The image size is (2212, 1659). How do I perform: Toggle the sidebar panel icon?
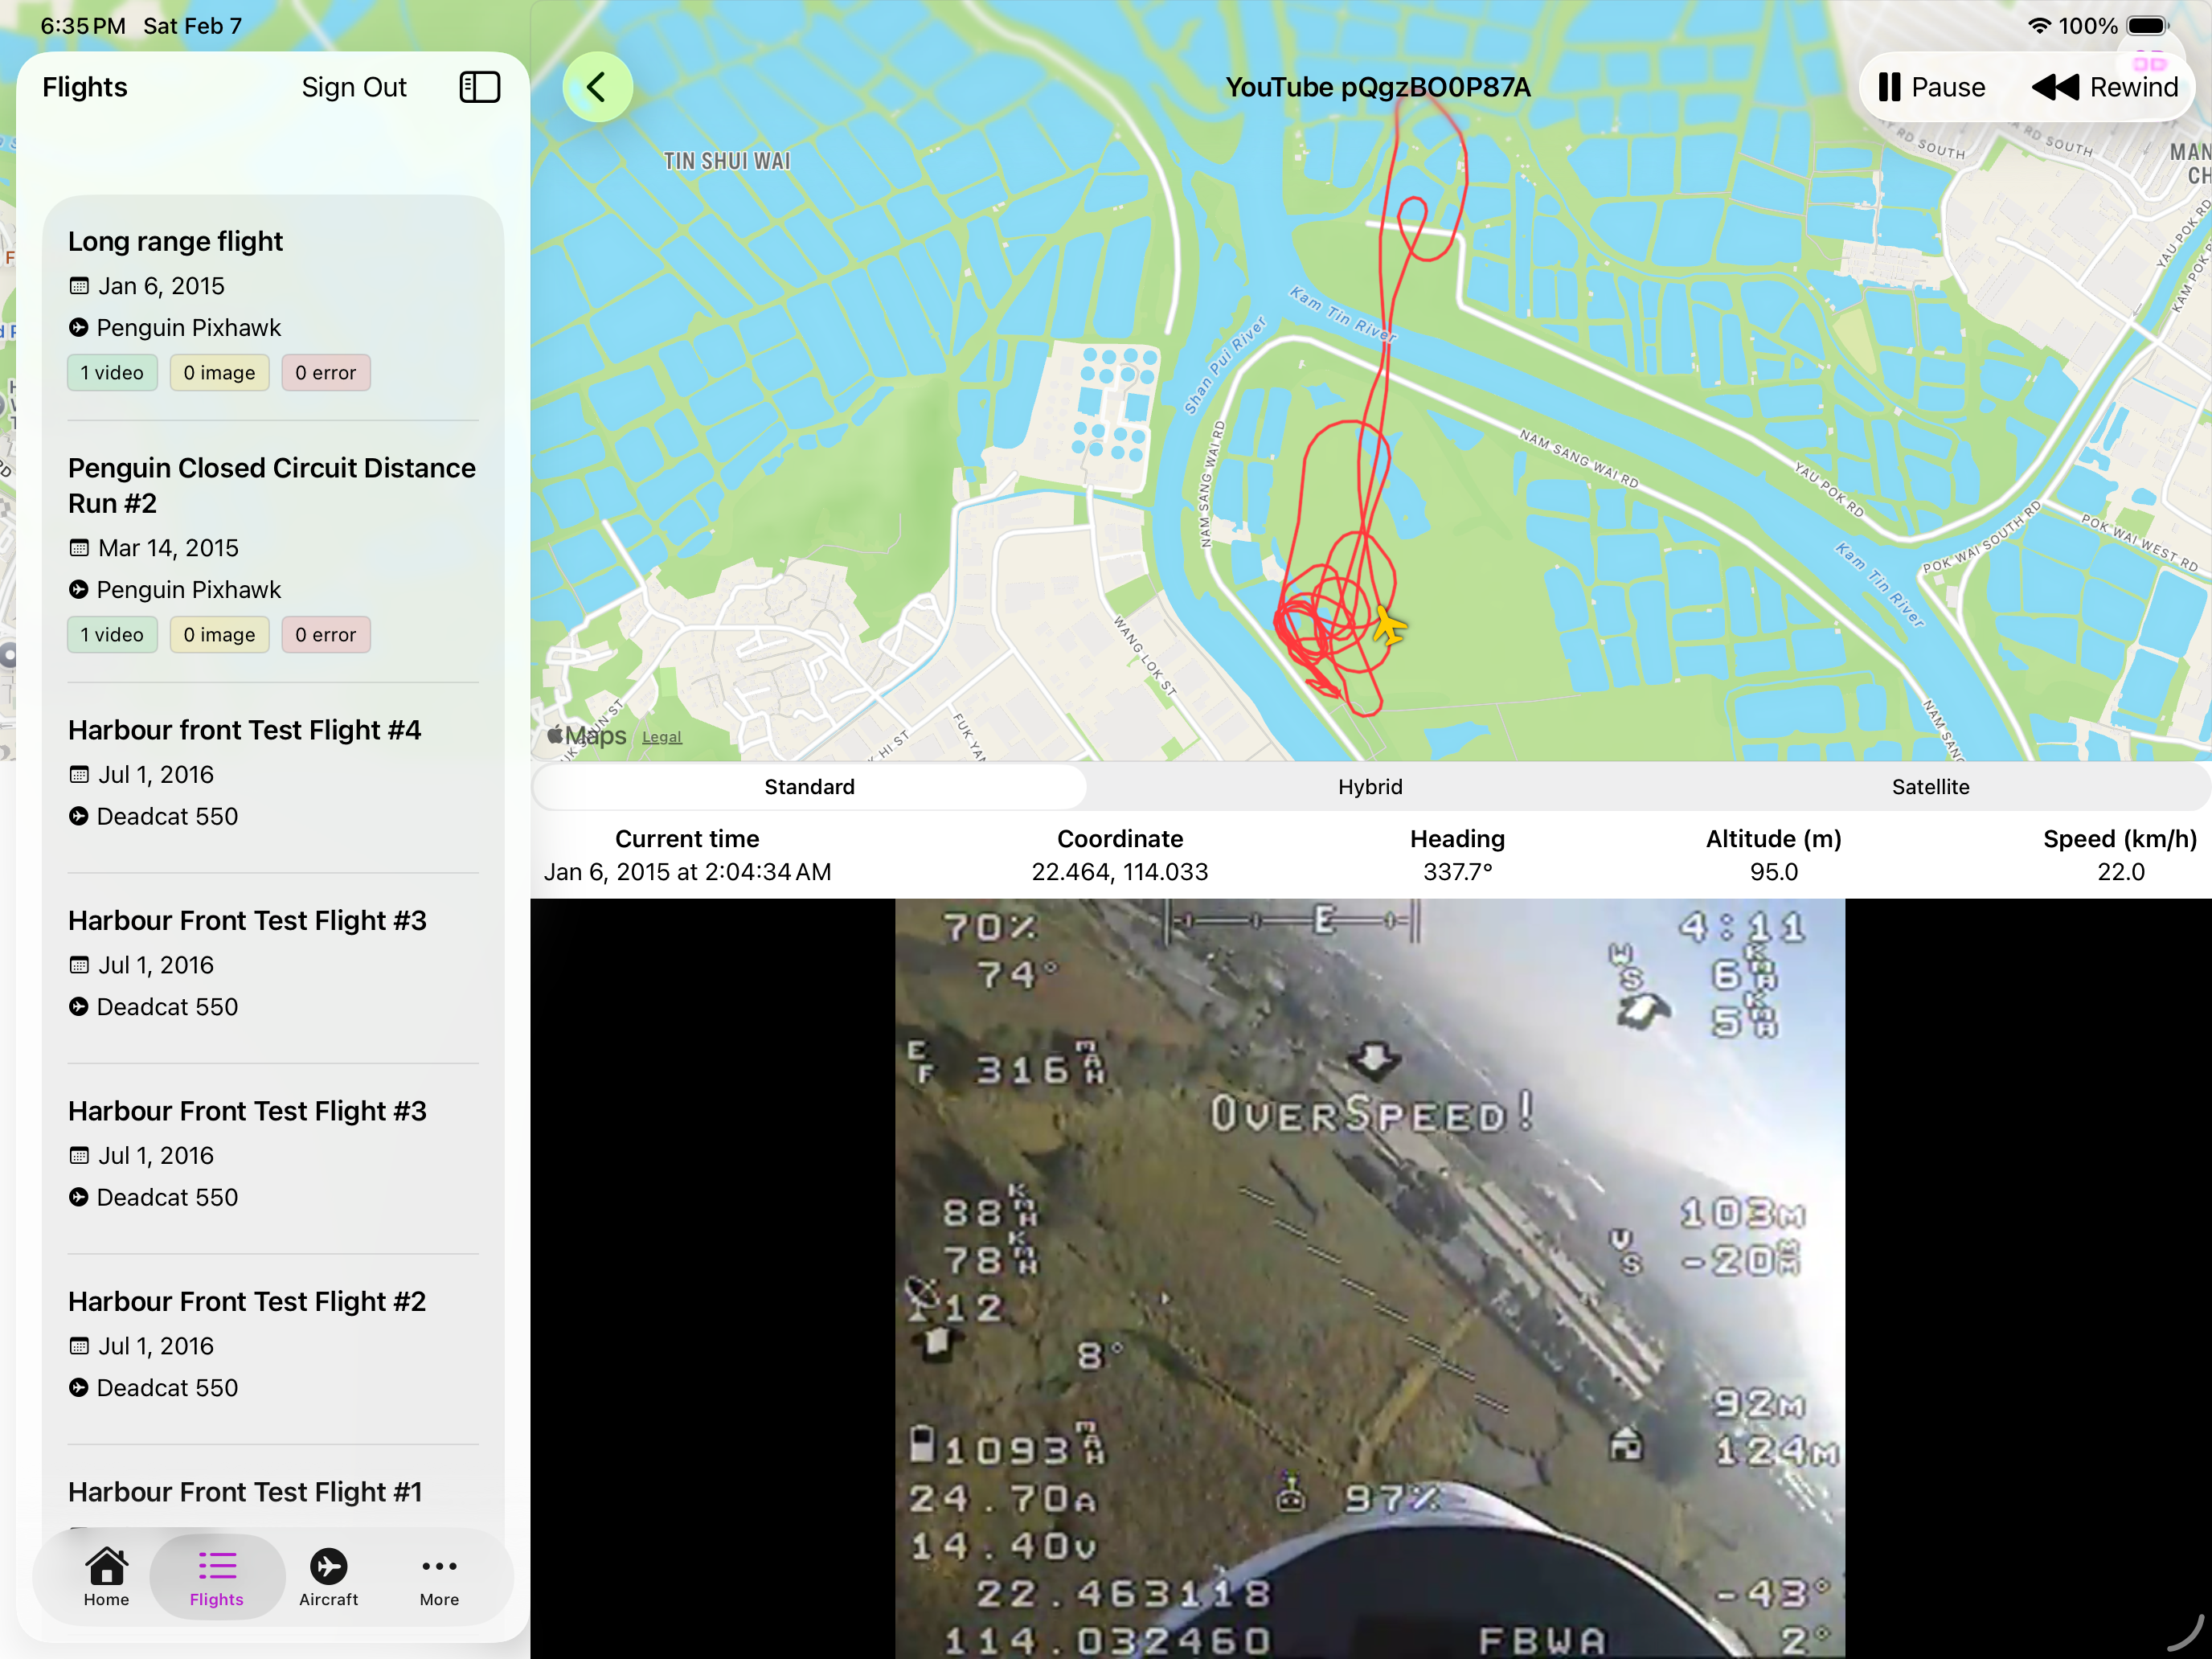[479, 87]
